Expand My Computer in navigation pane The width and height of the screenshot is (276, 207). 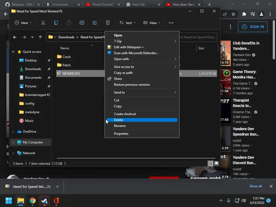[x=13, y=142]
